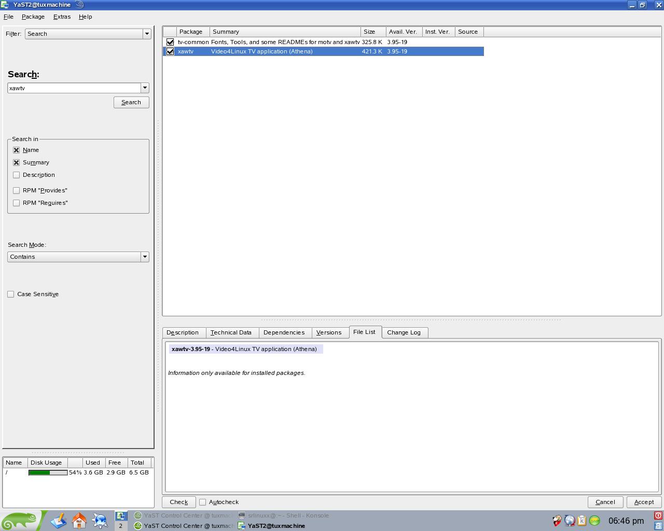
Task: Click the Check dependencies button
Action: (x=178, y=502)
